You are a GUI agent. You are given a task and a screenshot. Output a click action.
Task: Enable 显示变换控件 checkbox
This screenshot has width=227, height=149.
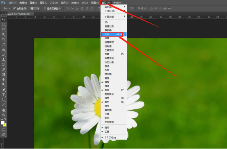pyautogui.click(x=45, y=9)
